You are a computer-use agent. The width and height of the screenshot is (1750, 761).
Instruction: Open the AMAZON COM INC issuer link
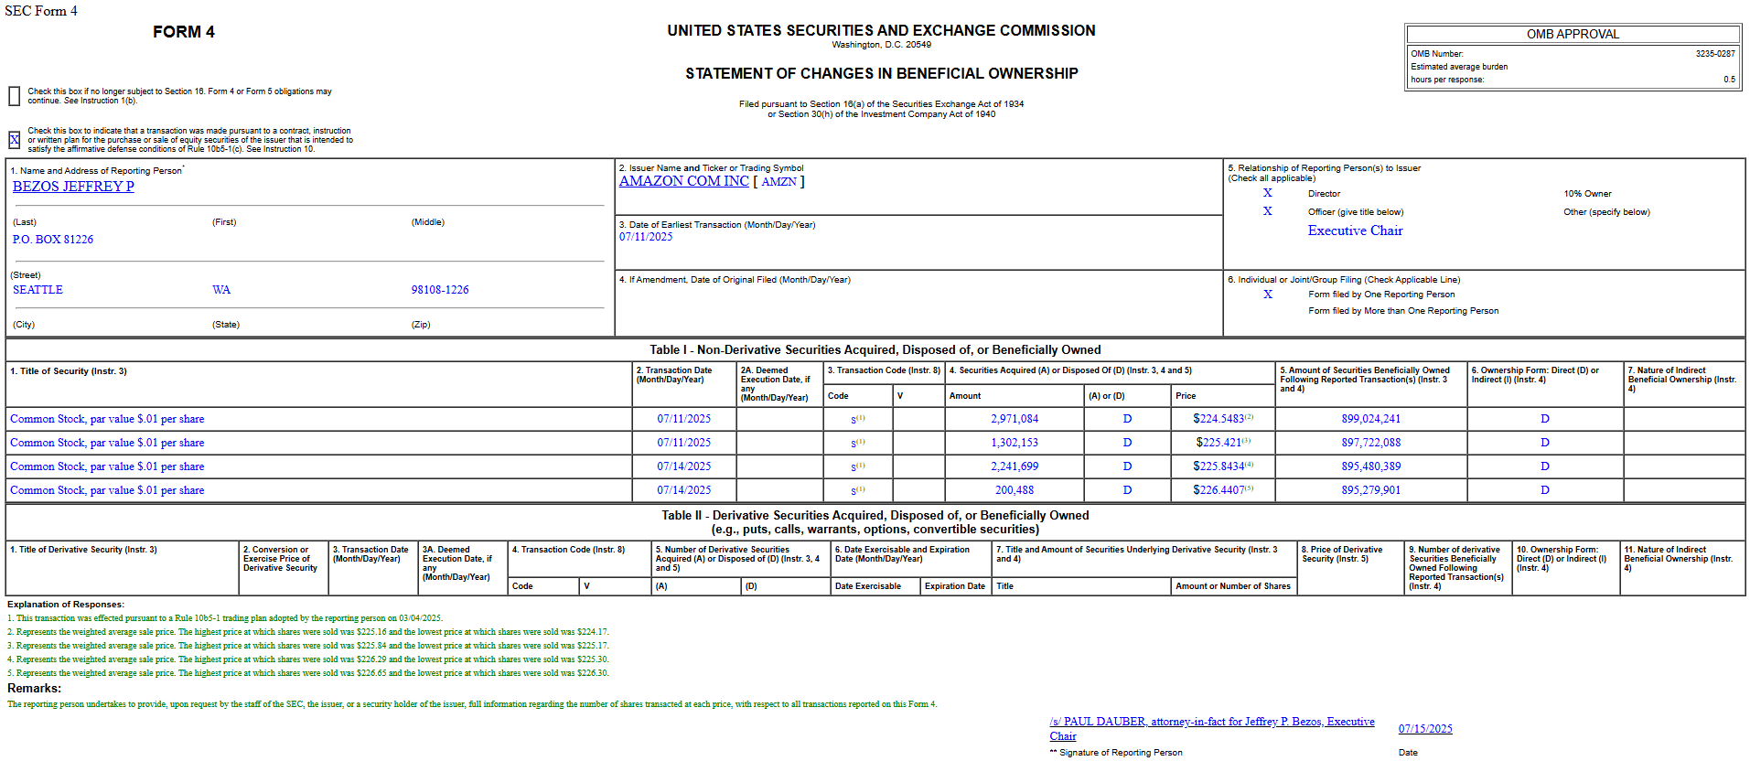click(x=684, y=181)
